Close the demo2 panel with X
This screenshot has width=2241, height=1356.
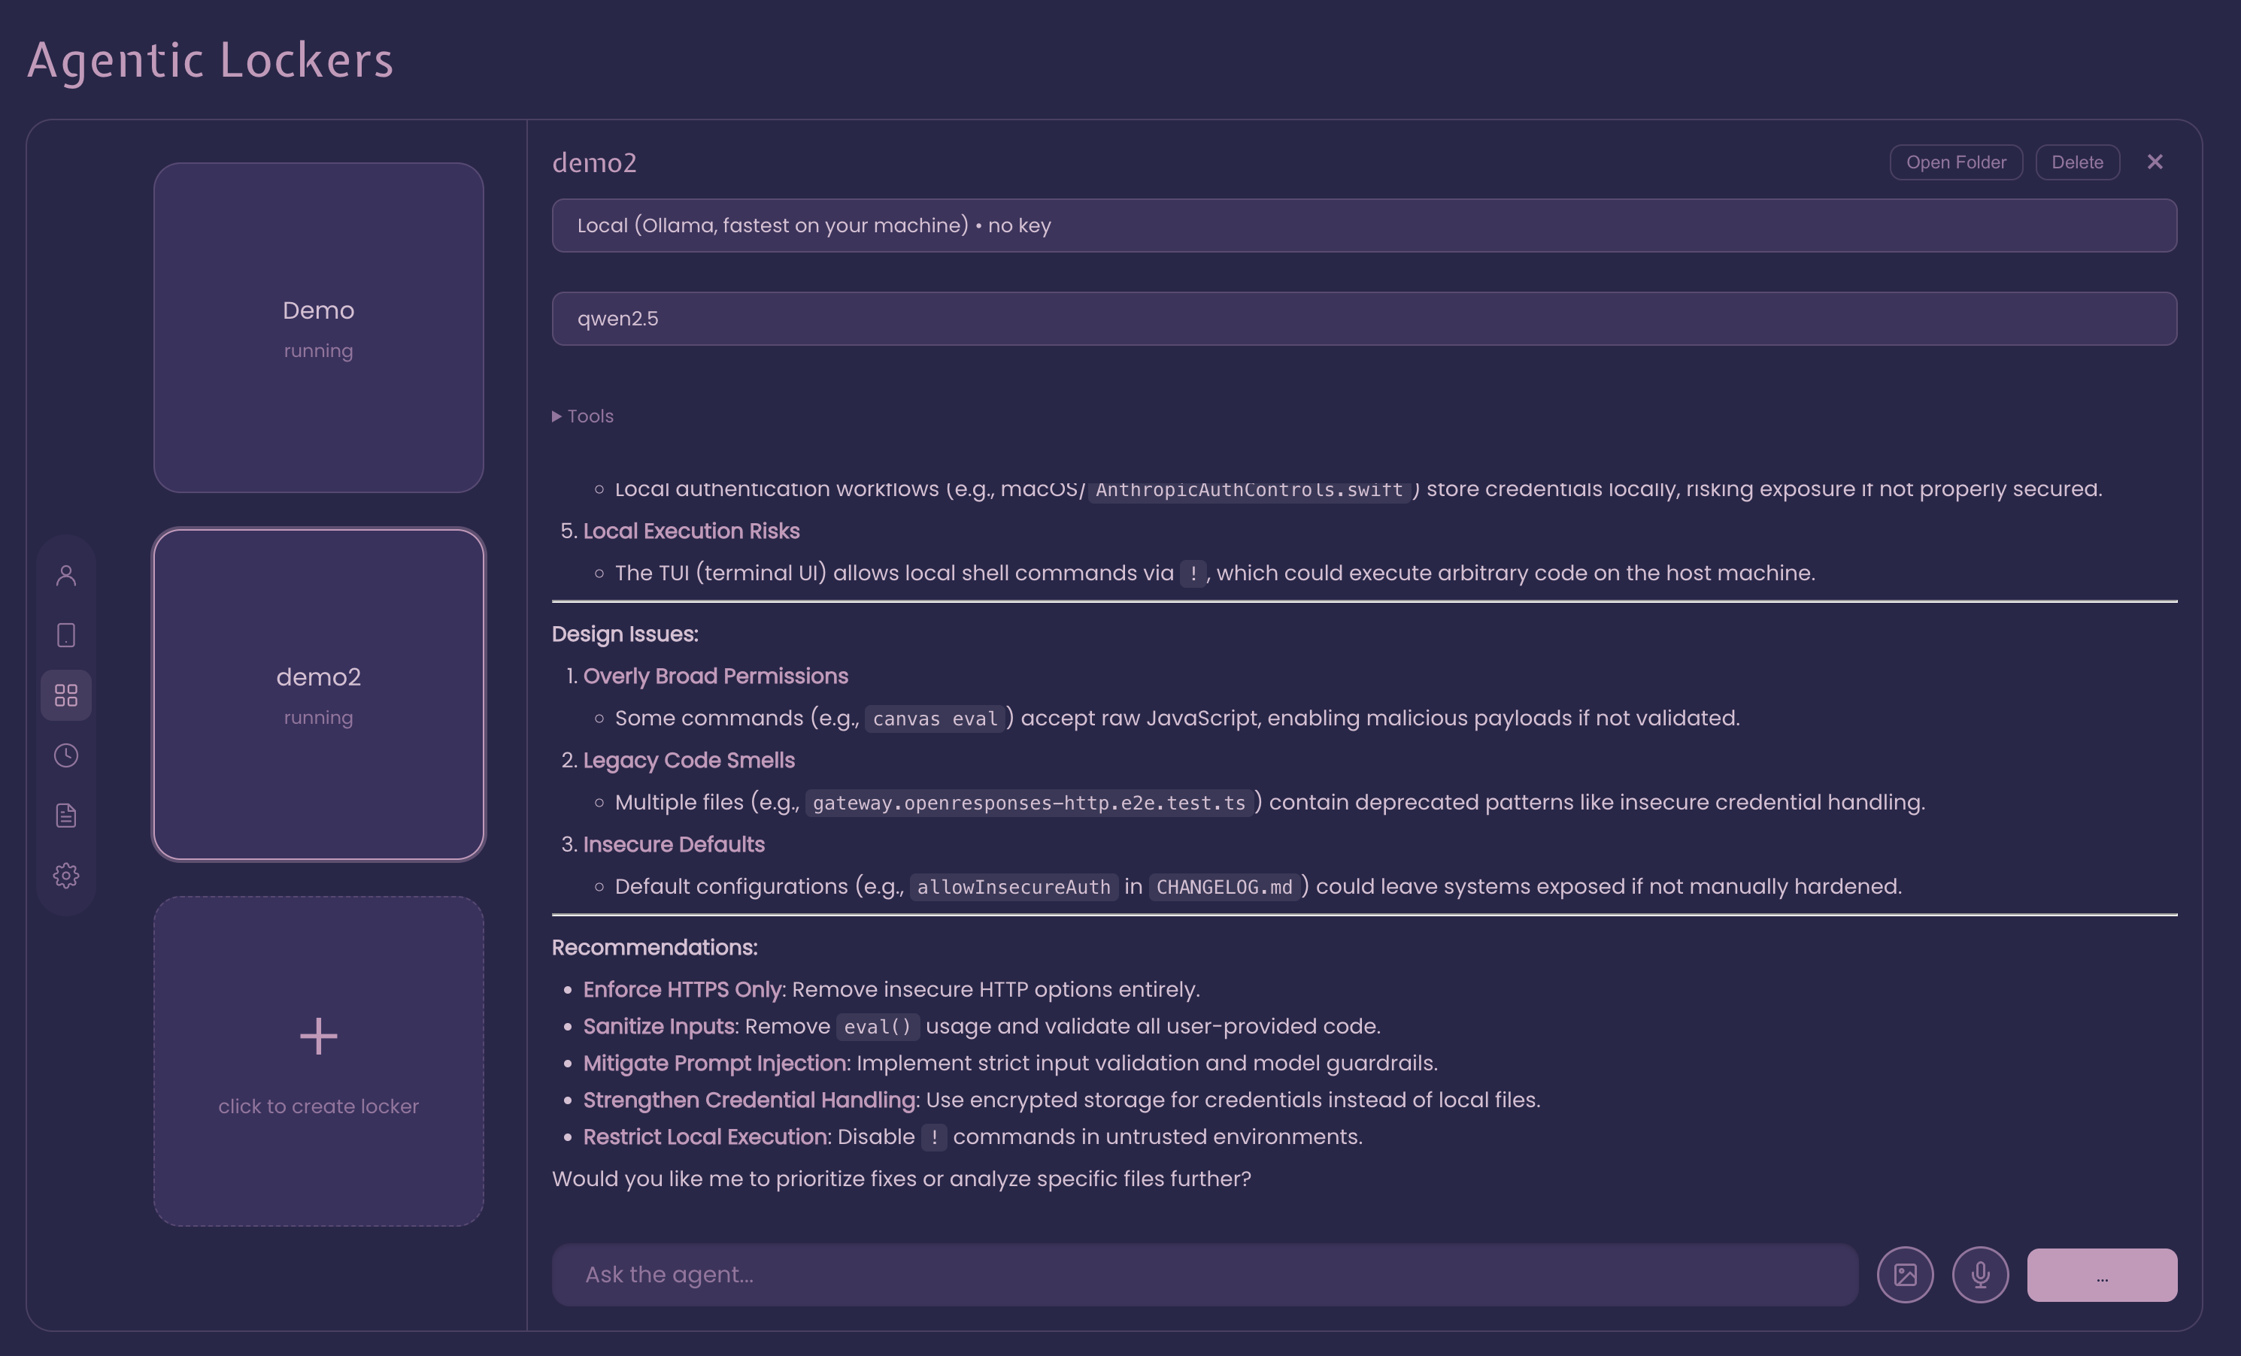coord(2155,162)
